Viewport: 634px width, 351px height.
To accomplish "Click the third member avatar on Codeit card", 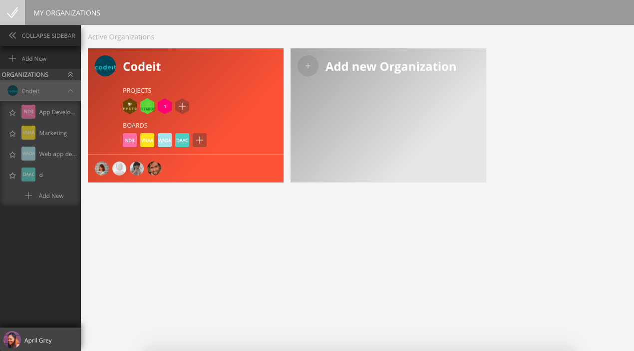I will [137, 169].
